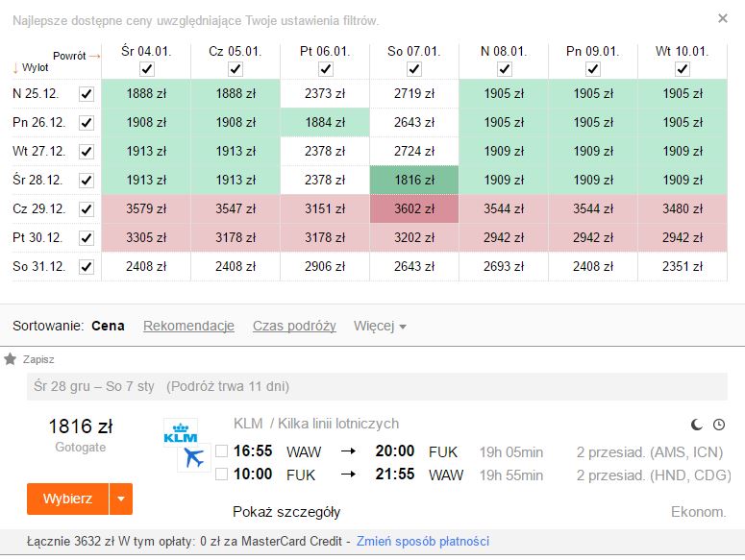Select the 10:00 FUK return flight checkbox
The image size is (745, 560).
tap(221, 475)
